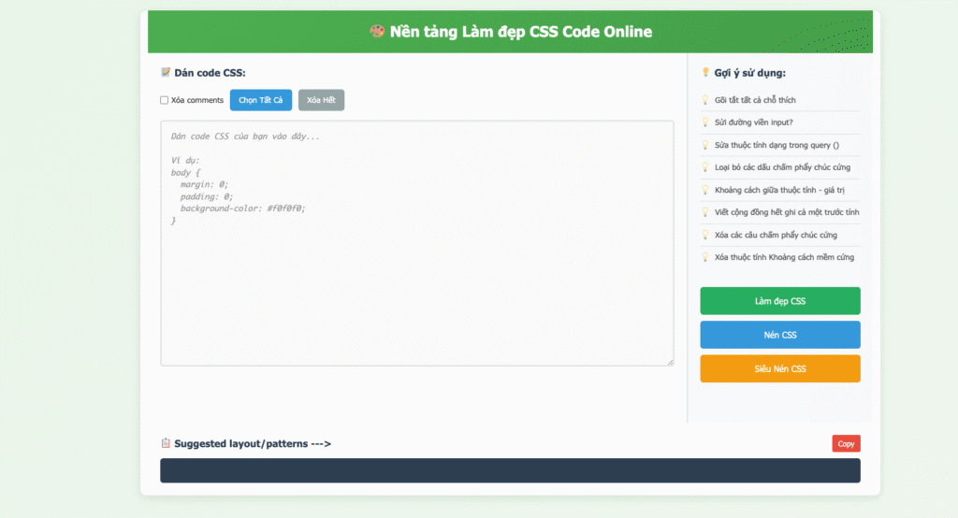
Task: Click the lightbulb icon beside "Gợi ý sử dụng"
Action: click(705, 72)
